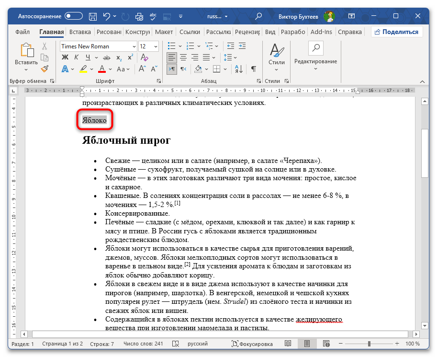Viewport: 437px width, 357px height.
Task: Open the font name dropdown
Action: point(134,46)
